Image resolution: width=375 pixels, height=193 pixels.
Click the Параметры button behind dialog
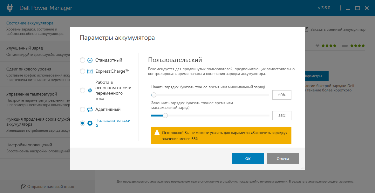click(x=317, y=76)
